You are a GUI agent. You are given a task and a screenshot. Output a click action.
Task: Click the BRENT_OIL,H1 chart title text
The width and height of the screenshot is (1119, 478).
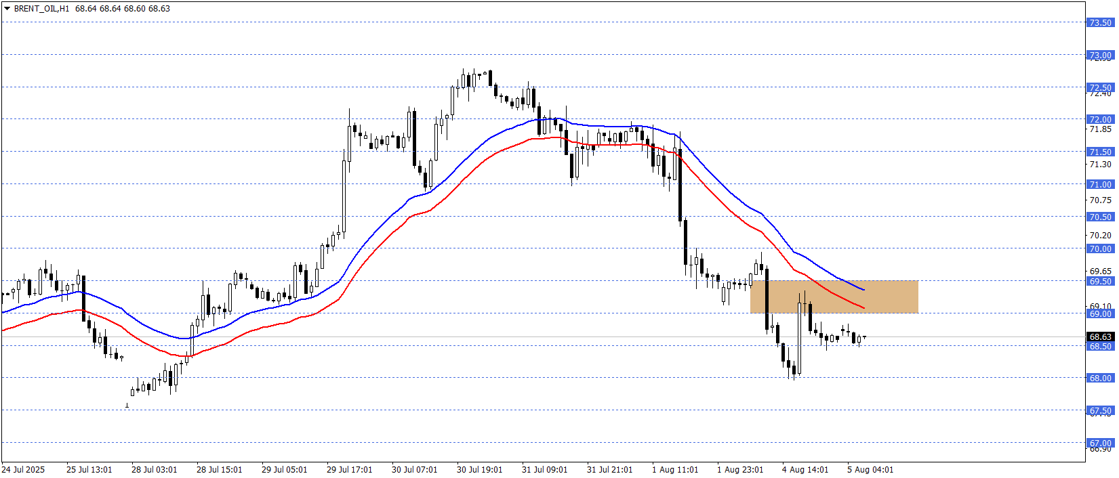pos(41,9)
